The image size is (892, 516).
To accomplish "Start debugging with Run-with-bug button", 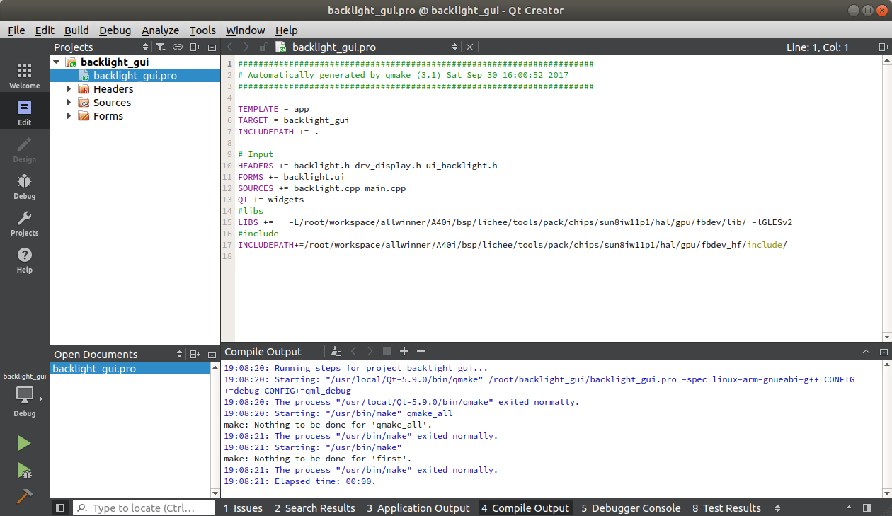I will click(x=25, y=470).
